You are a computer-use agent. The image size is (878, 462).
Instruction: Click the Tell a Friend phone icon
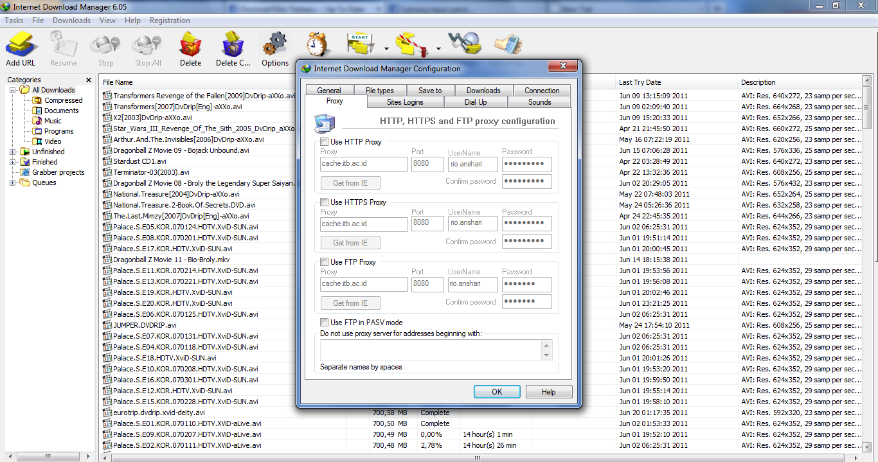(508, 44)
